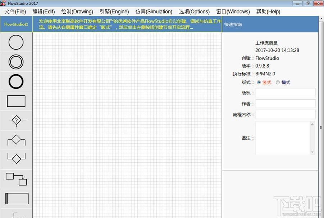The height and width of the screenshot is (218, 324).
Task: Click the timestamp 2017-10-20 14:13:28
Action: [x=277, y=50]
